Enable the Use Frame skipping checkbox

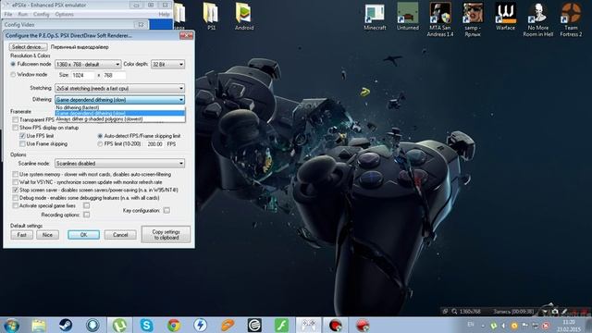click(x=22, y=144)
